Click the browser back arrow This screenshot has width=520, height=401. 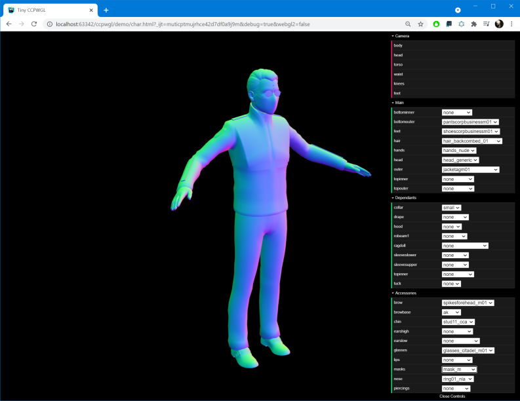[x=9, y=24]
